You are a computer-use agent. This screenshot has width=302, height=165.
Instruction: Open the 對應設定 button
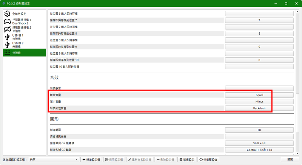187,160
